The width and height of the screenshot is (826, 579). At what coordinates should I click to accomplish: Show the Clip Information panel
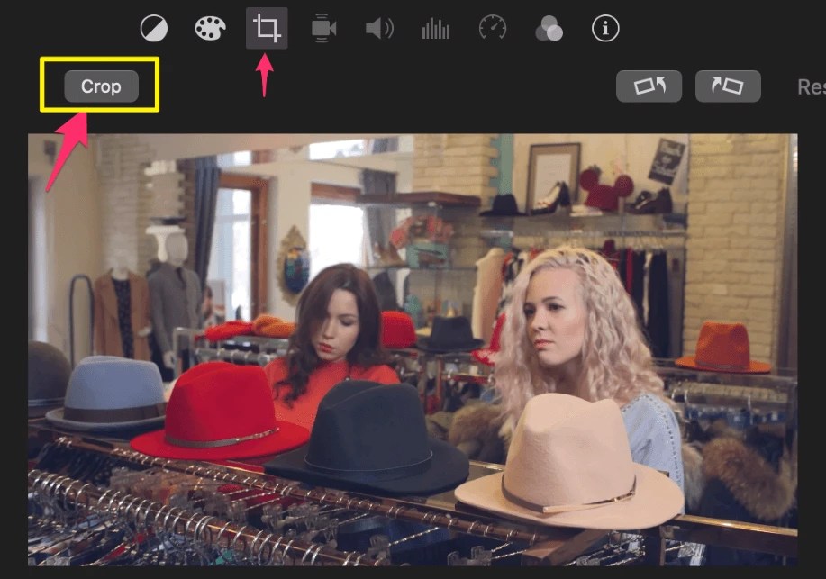[x=604, y=28]
